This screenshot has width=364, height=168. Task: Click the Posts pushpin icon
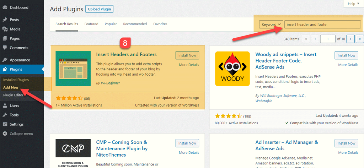[5, 20]
